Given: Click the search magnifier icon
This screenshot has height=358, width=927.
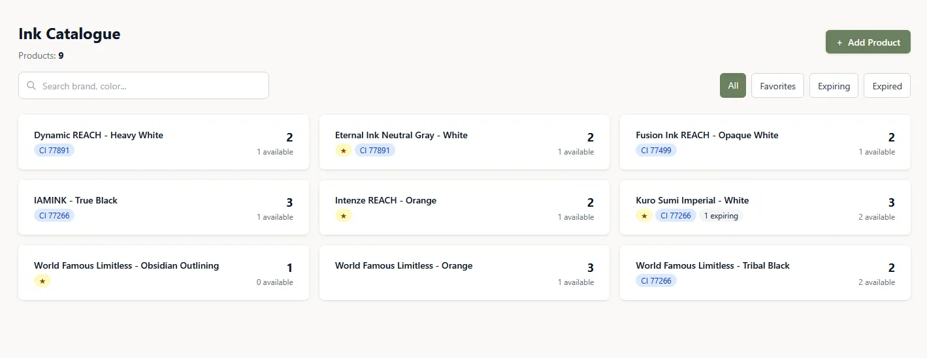Looking at the screenshot, I should (31, 85).
